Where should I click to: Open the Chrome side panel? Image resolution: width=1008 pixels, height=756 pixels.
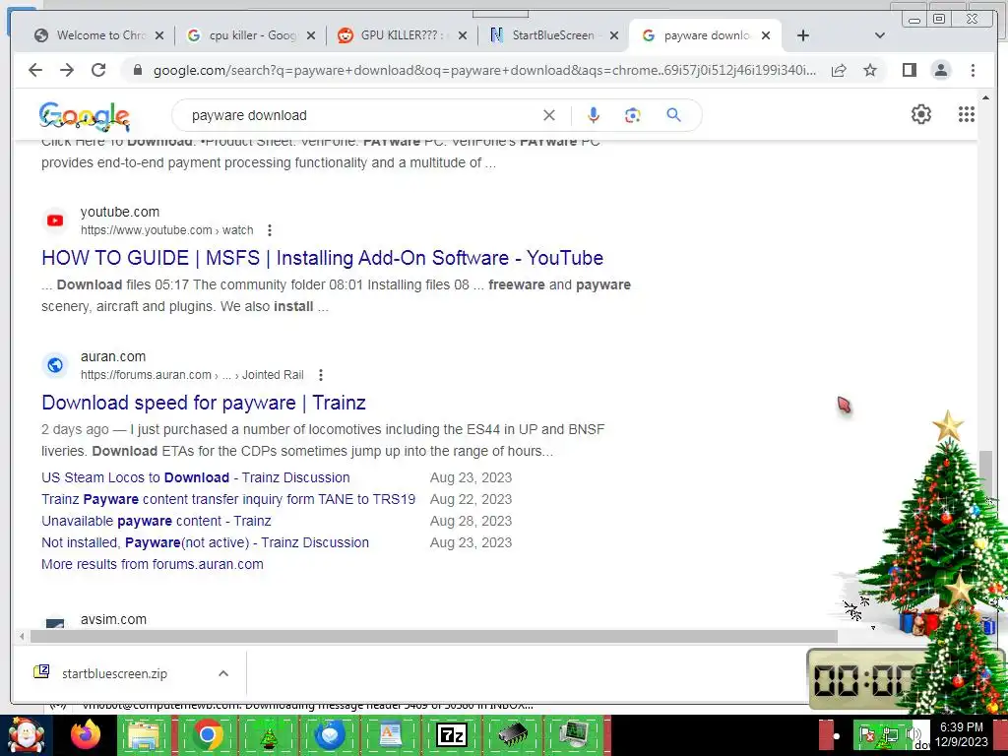(909, 70)
